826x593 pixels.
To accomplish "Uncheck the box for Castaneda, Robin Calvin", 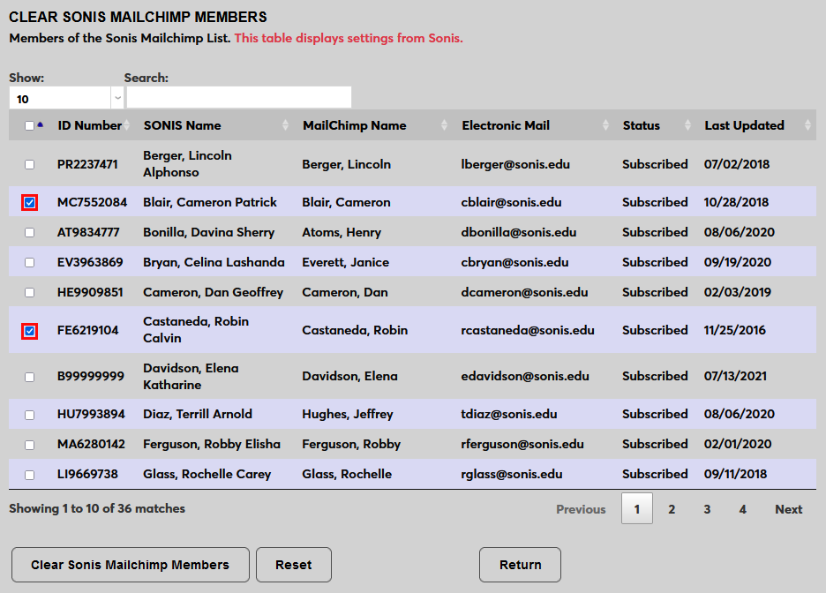I will (x=29, y=331).
